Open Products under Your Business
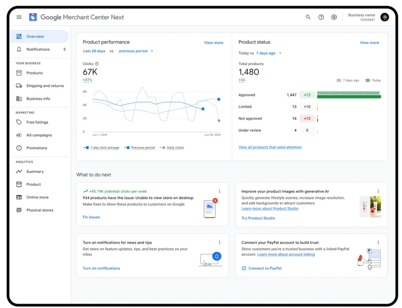 click(39, 73)
